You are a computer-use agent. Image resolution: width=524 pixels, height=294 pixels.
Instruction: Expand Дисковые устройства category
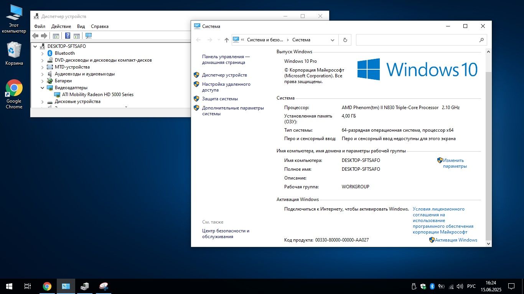(43, 101)
